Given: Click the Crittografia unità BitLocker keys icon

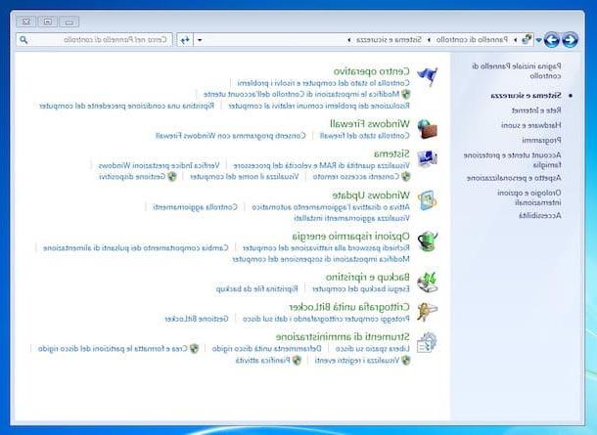Looking at the screenshot, I should coord(427,312).
